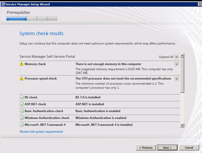This screenshot has width=202, height=153.
Task: Click the Processor speed check warning icon
Action: [x=22, y=78]
